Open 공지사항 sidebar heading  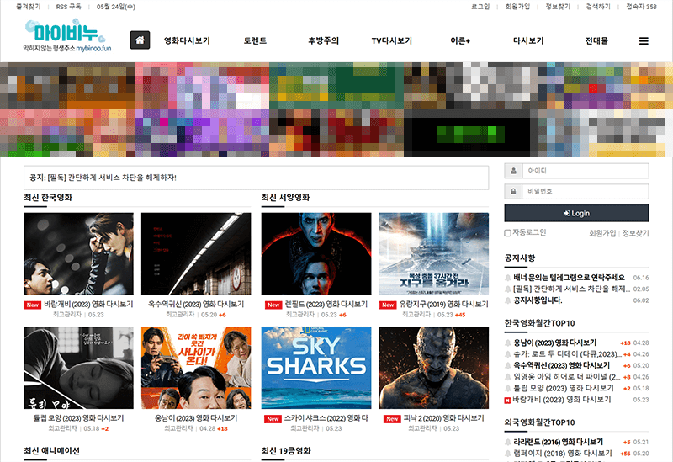[x=520, y=258]
